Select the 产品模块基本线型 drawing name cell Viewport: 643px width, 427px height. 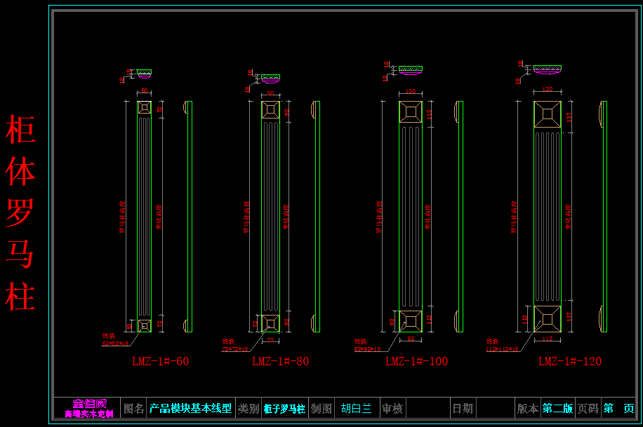pos(190,408)
